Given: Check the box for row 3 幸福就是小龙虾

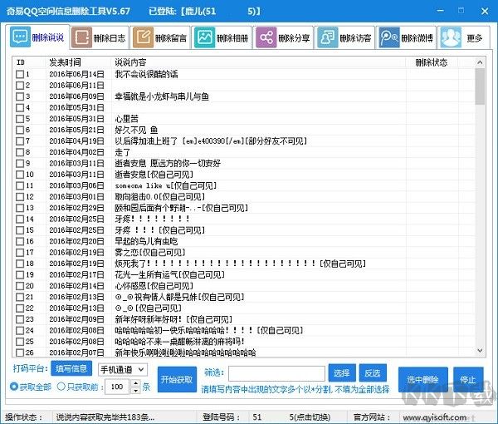Looking at the screenshot, I should coord(20,96).
